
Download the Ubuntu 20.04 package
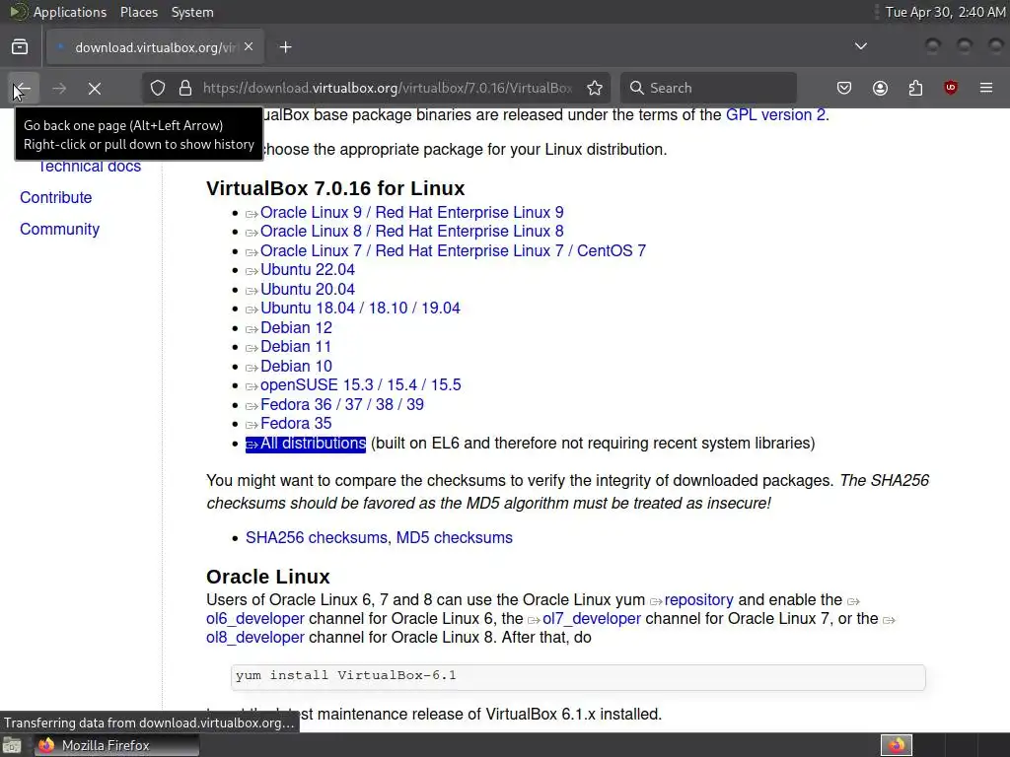pyautogui.click(x=308, y=289)
